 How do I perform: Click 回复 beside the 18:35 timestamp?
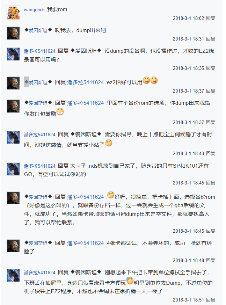211,68
